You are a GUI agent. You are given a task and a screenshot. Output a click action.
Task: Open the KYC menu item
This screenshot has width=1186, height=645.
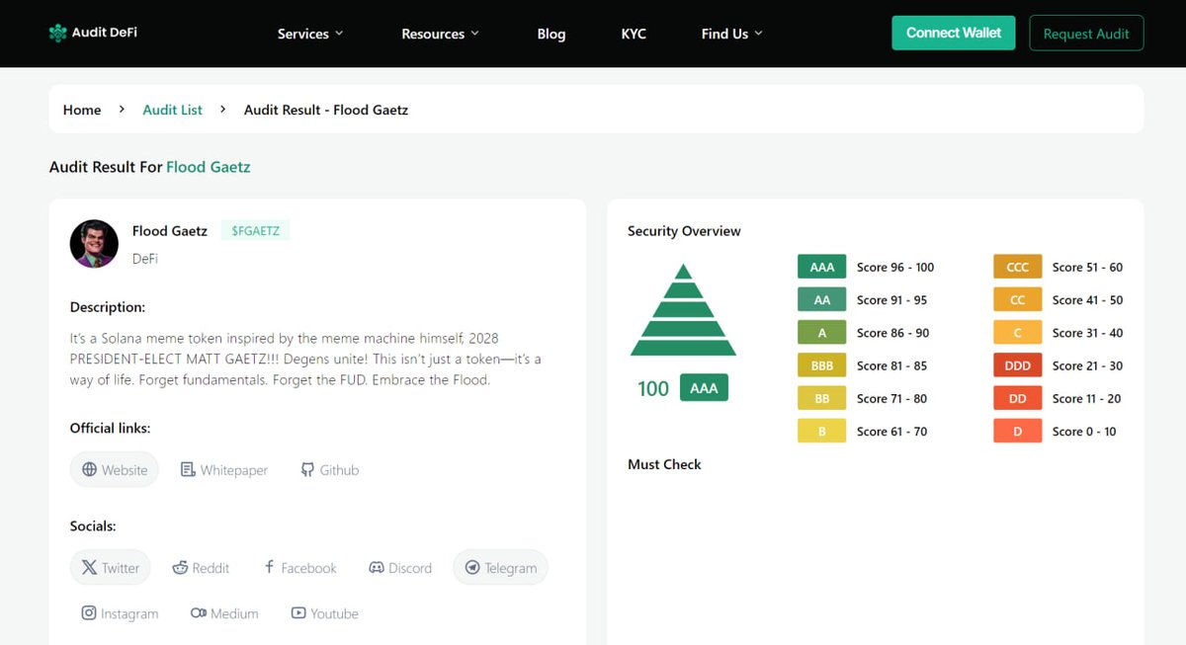(634, 34)
